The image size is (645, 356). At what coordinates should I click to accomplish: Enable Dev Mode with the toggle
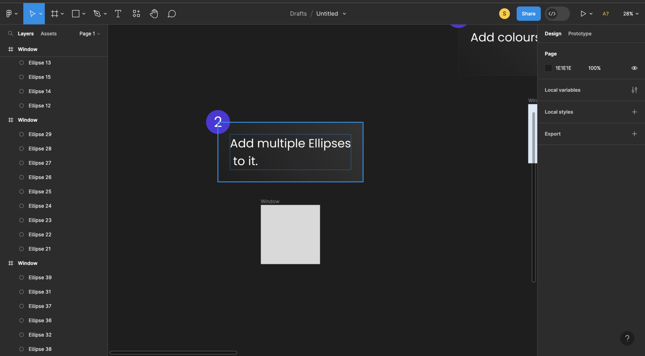pos(557,14)
